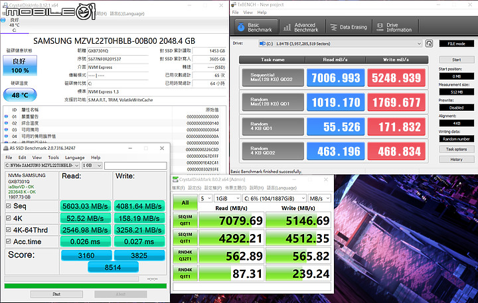The image size is (478, 303).
Task: Open test count dropdown showing 5
Action: pyautogui.click(x=205, y=198)
